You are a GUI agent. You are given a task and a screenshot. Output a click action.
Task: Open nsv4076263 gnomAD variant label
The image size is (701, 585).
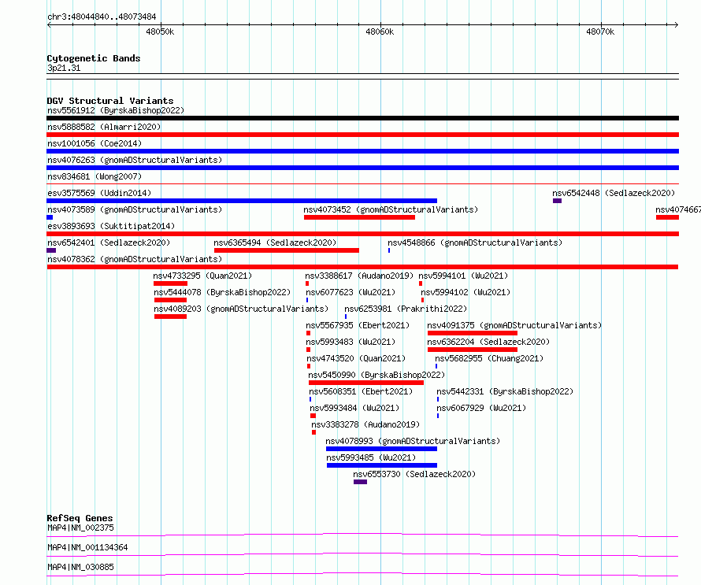tap(135, 160)
